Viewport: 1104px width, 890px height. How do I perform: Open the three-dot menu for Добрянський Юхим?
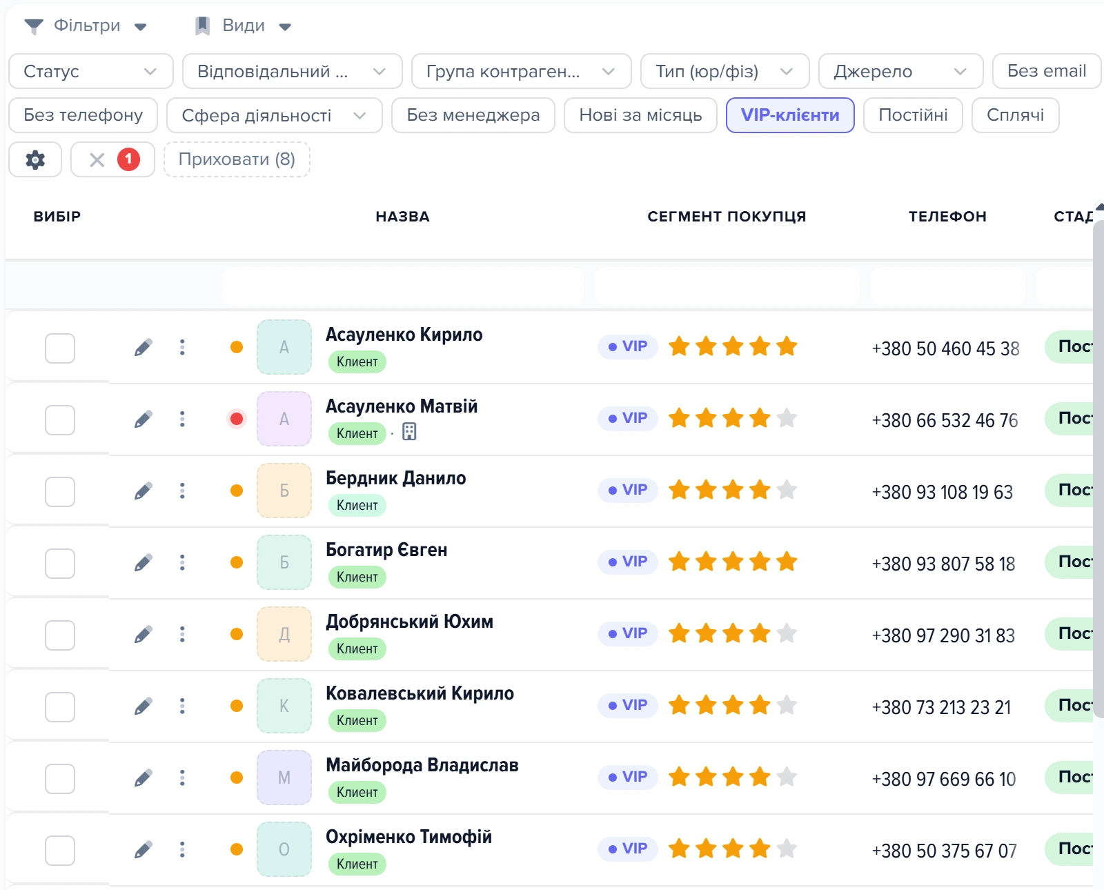[x=182, y=634]
